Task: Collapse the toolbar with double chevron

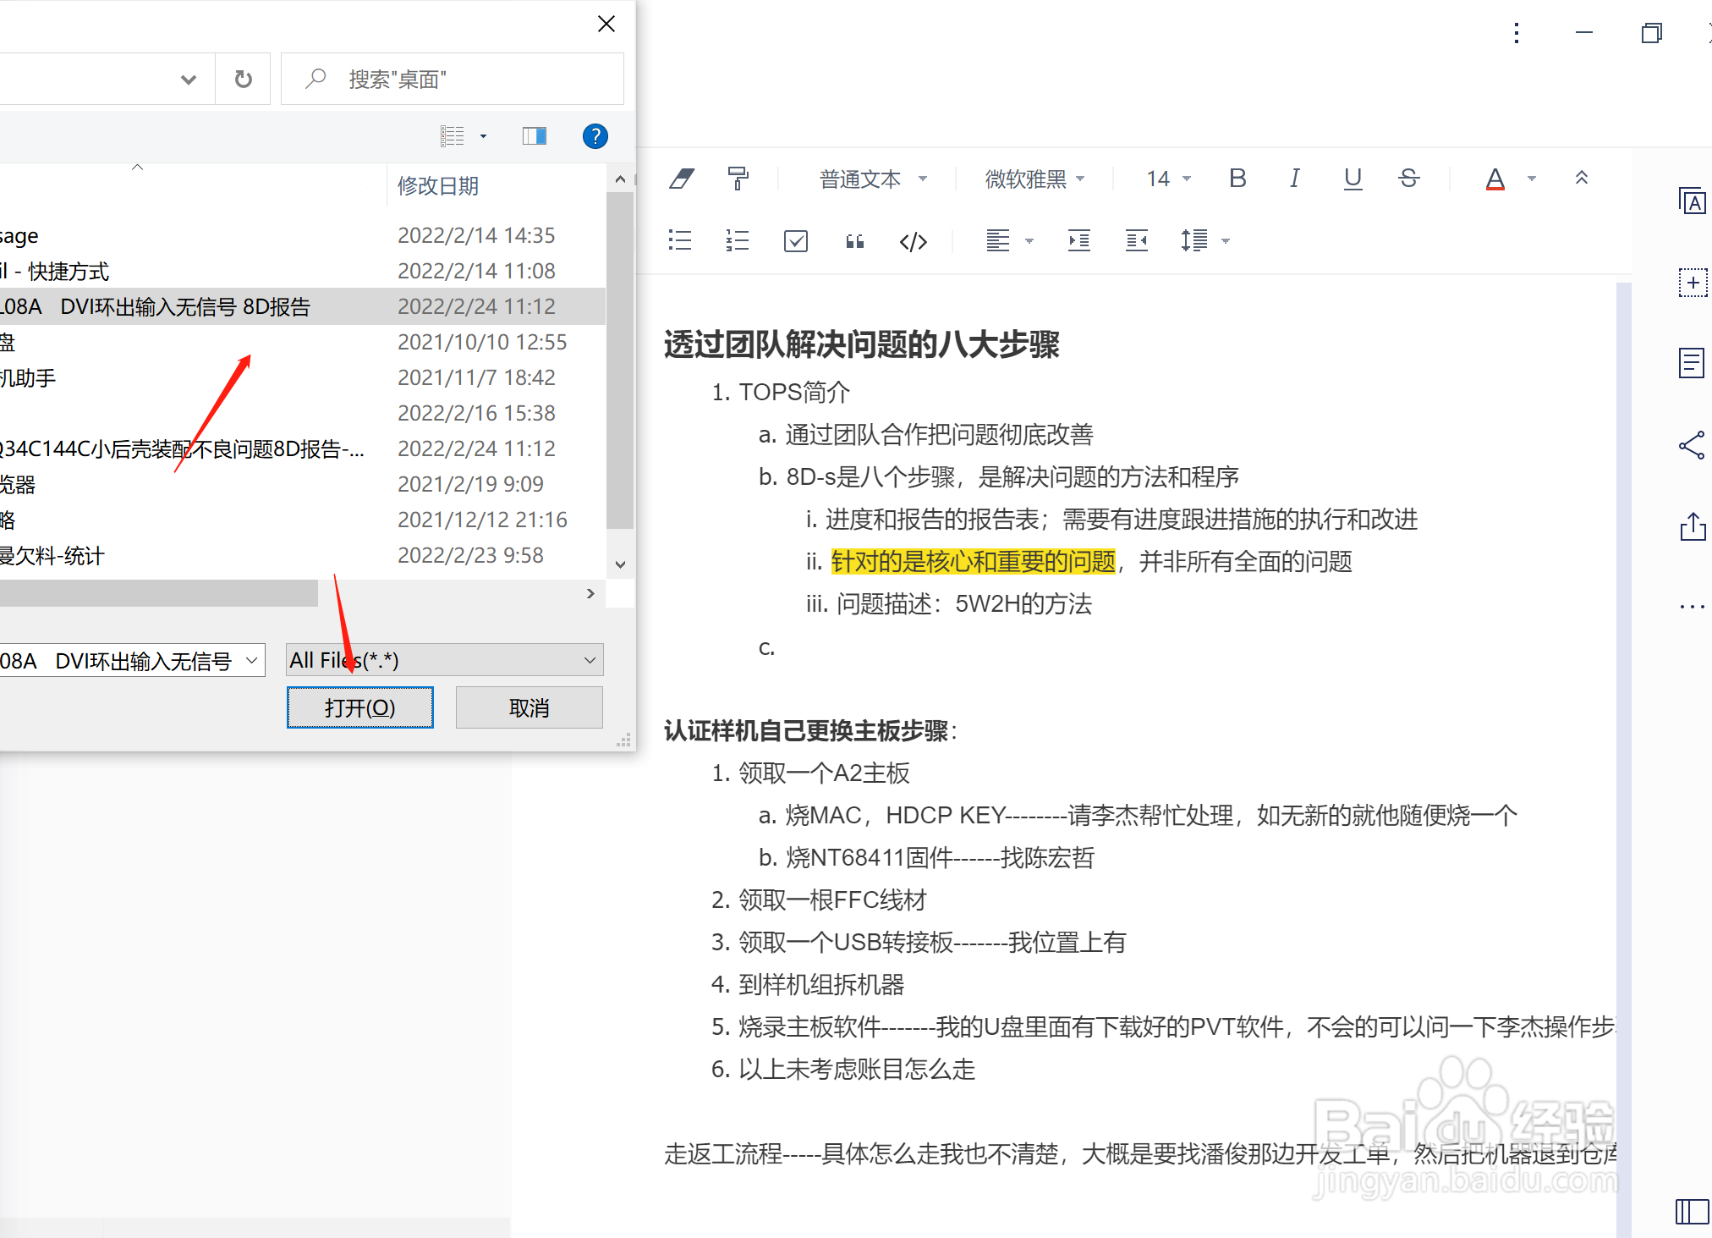Action: [x=1582, y=178]
